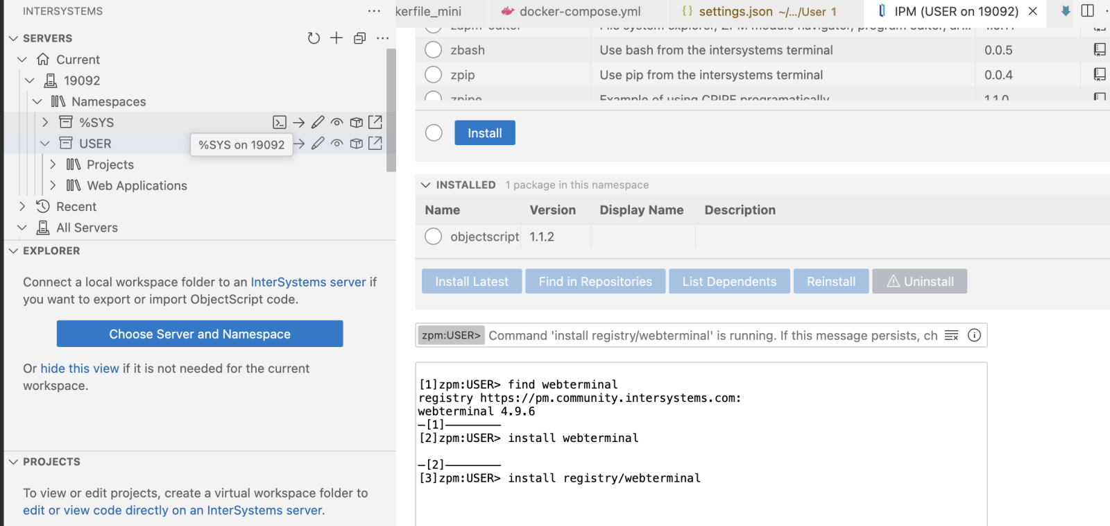Collapse the Namespaces node
Viewport: 1110px width, 526px height.
37,102
